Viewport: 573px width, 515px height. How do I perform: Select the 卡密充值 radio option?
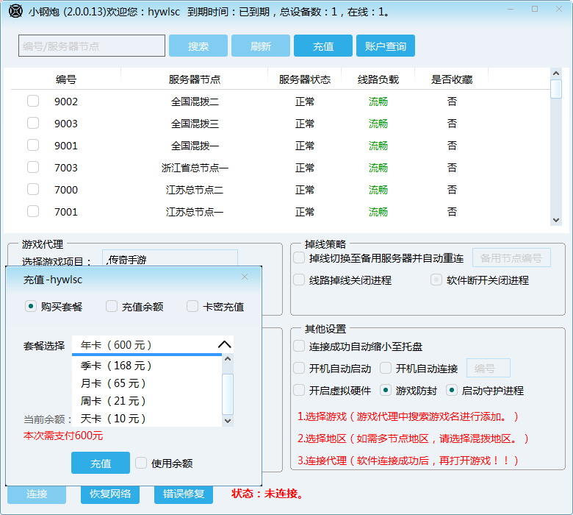pos(192,306)
